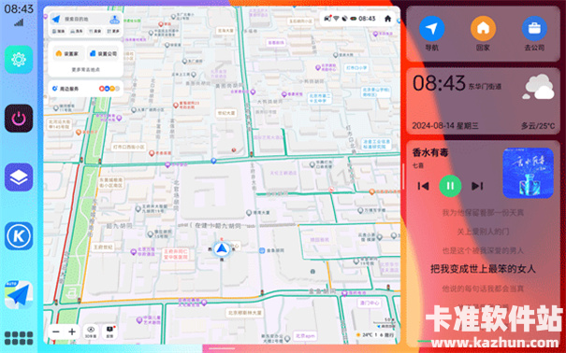Tap the 北京apm label on map
This screenshot has width=566, height=353.
(305, 335)
